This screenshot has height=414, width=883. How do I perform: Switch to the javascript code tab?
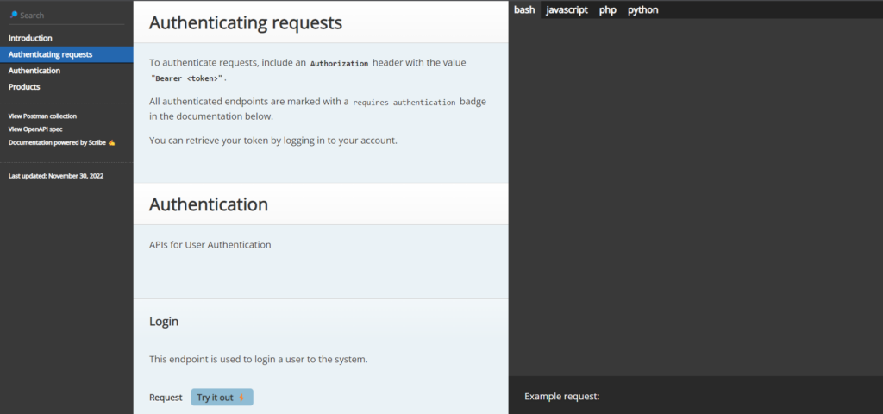(x=567, y=9)
